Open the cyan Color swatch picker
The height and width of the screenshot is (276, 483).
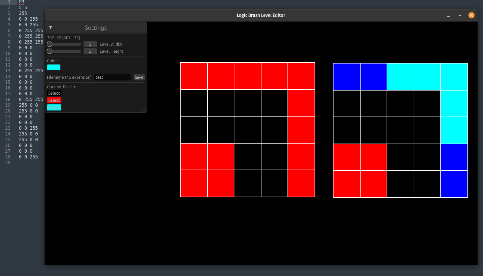point(54,67)
